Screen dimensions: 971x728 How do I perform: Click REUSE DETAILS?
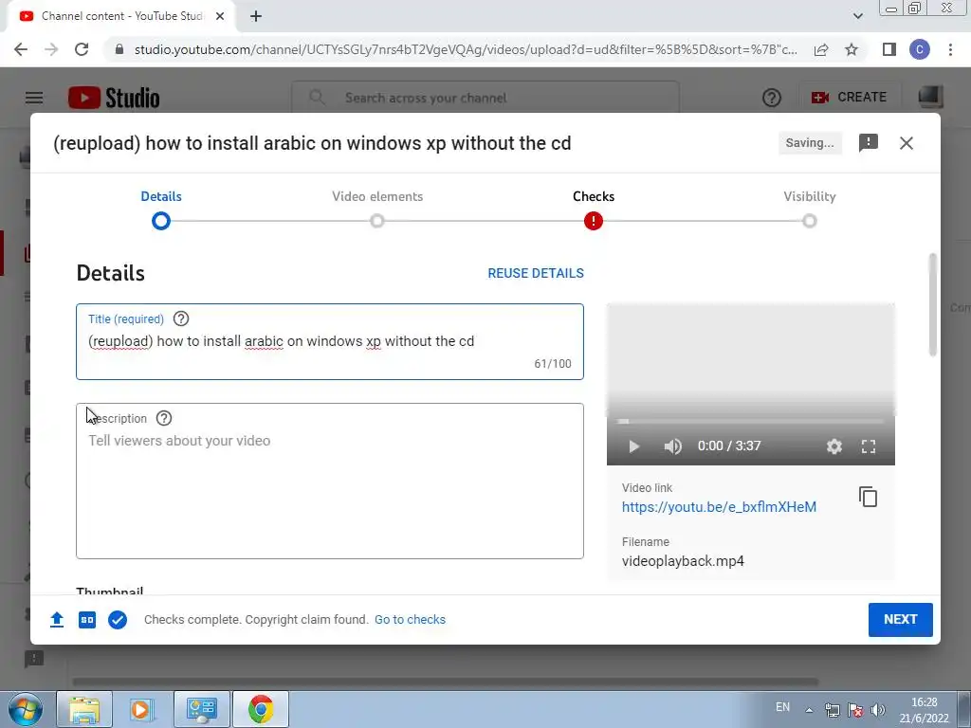(x=536, y=273)
